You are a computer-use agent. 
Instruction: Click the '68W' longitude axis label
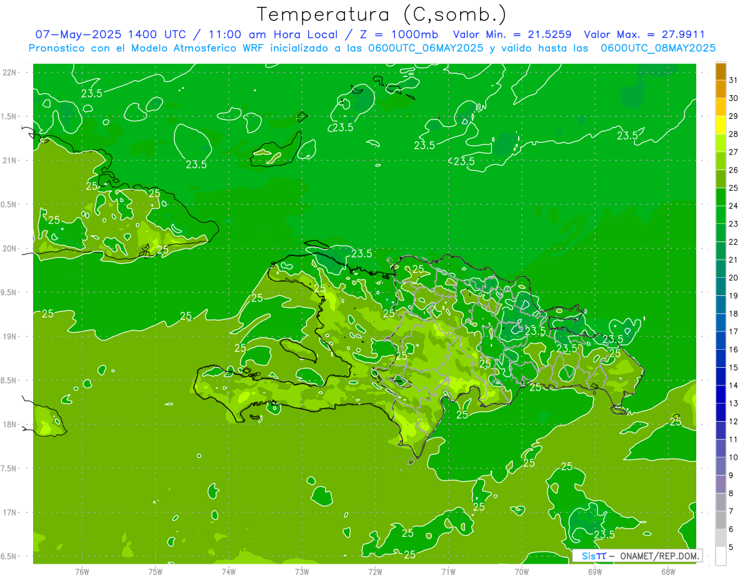667,571
